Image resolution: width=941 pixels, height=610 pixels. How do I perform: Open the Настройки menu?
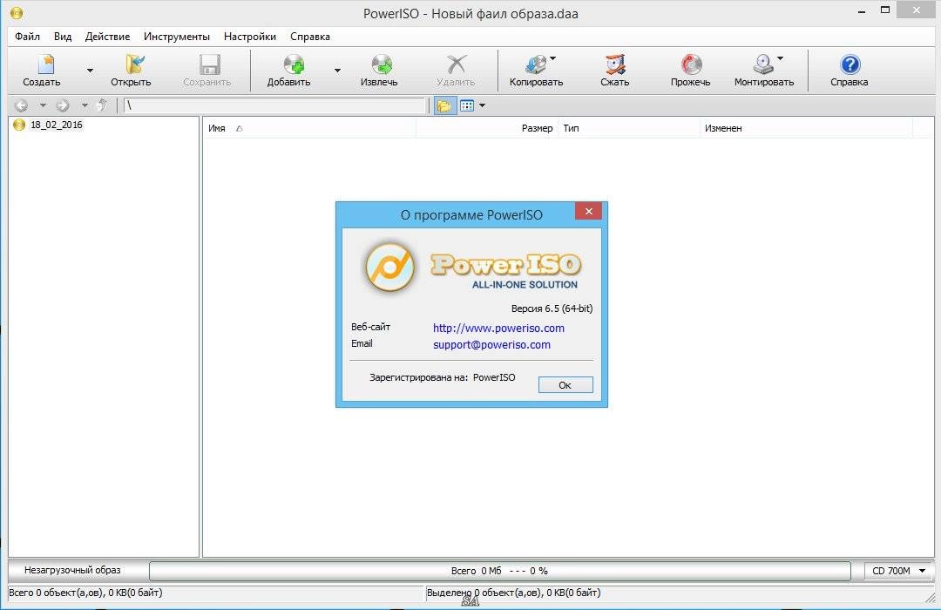point(250,37)
